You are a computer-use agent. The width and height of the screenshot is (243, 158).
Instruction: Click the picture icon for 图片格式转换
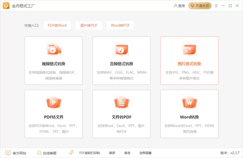point(190,49)
